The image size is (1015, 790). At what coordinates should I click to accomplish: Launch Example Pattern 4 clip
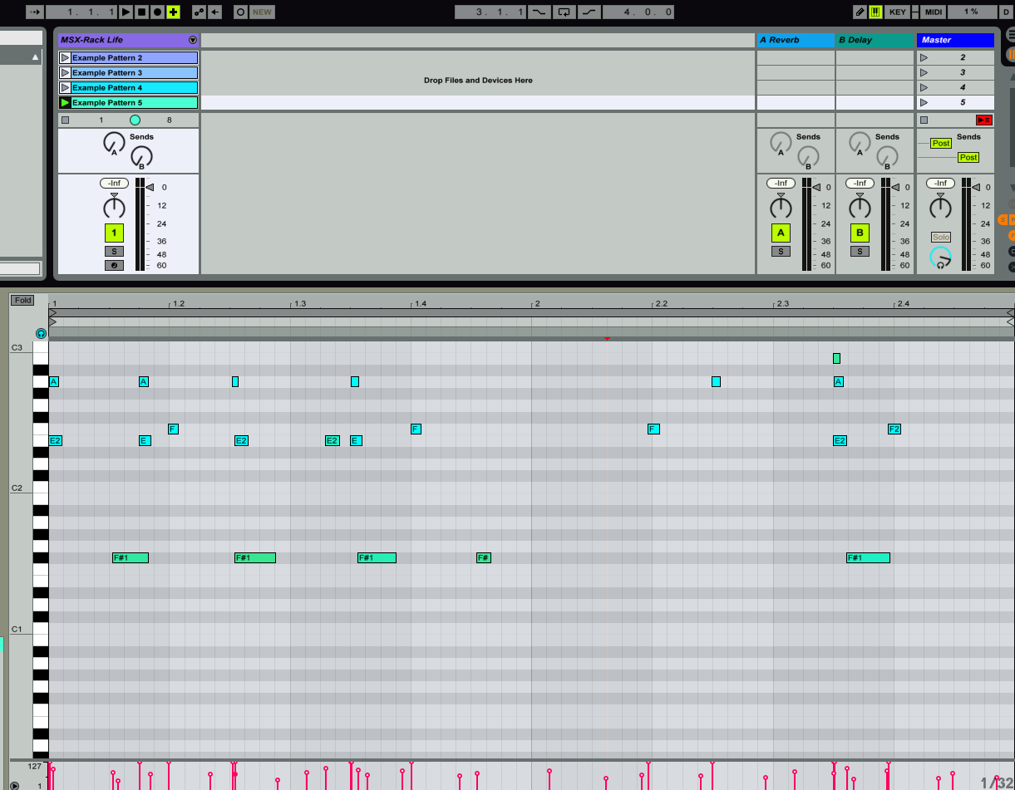65,88
